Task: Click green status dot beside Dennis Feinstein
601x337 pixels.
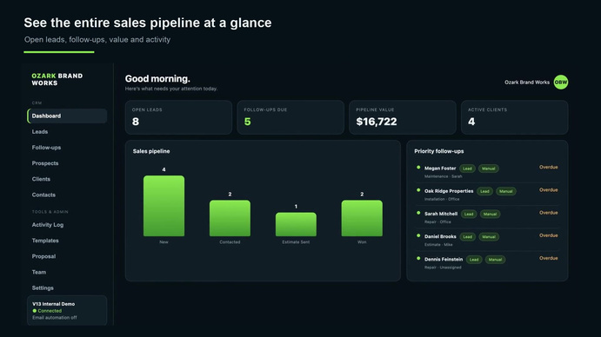Action: point(418,259)
